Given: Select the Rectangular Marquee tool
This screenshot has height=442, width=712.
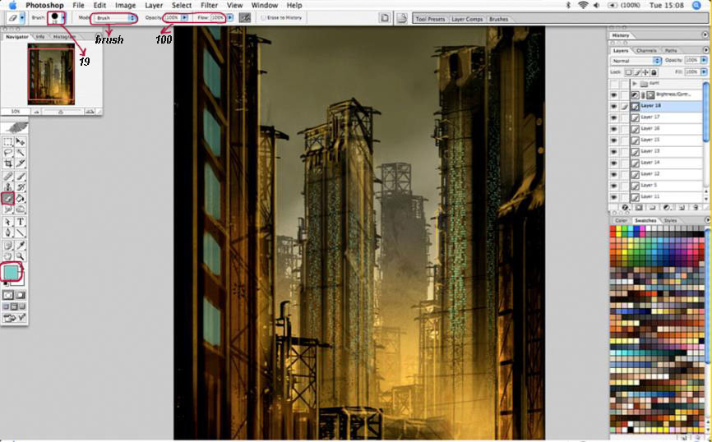Looking at the screenshot, I should point(8,142).
